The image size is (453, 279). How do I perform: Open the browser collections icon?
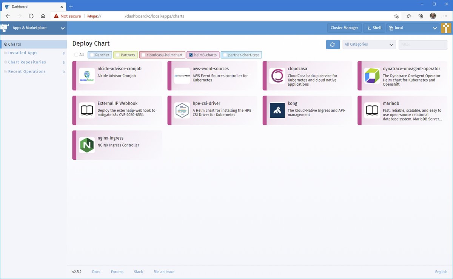(421, 16)
